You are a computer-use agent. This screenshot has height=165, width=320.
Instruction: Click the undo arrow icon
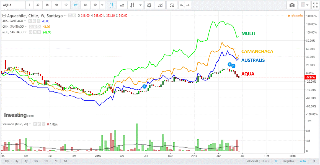[x=181, y=5]
